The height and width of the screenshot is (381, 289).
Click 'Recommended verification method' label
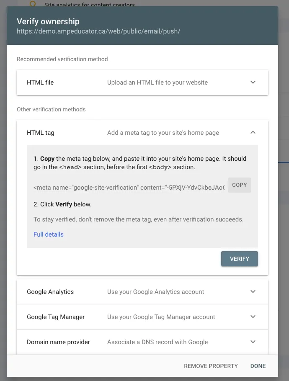point(62,59)
